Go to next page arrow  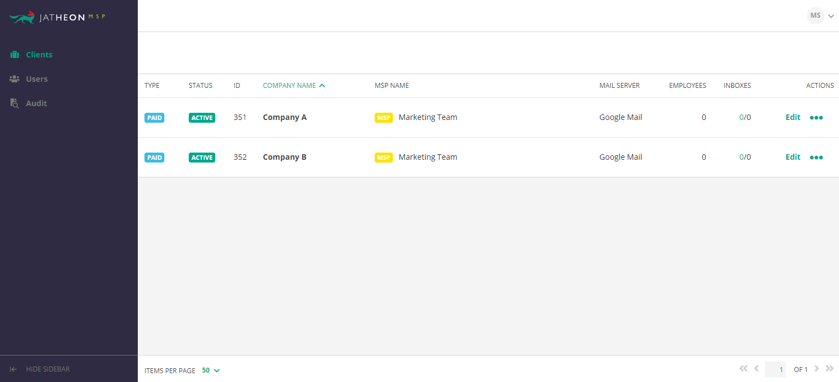tap(817, 369)
